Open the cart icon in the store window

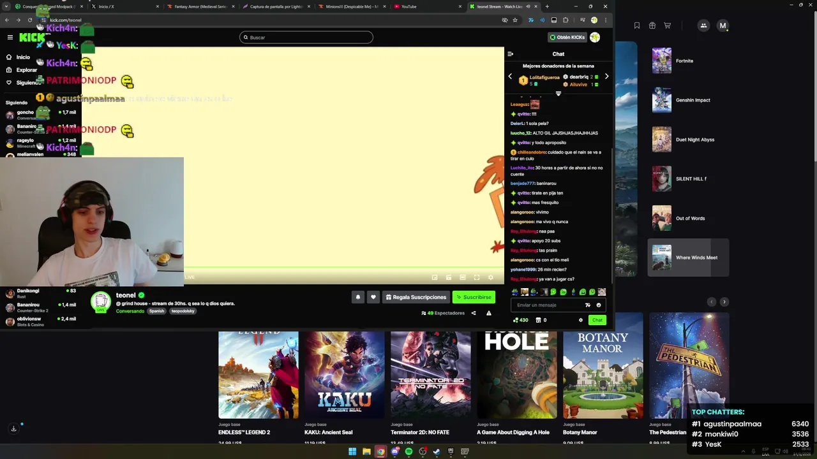click(x=668, y=25)
